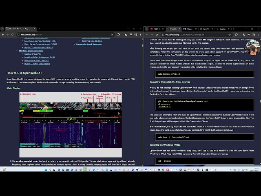Open Windows taskbar search
Image resolution: width=261 pixels, height=196 pixels.
click(x=50, y=170)
